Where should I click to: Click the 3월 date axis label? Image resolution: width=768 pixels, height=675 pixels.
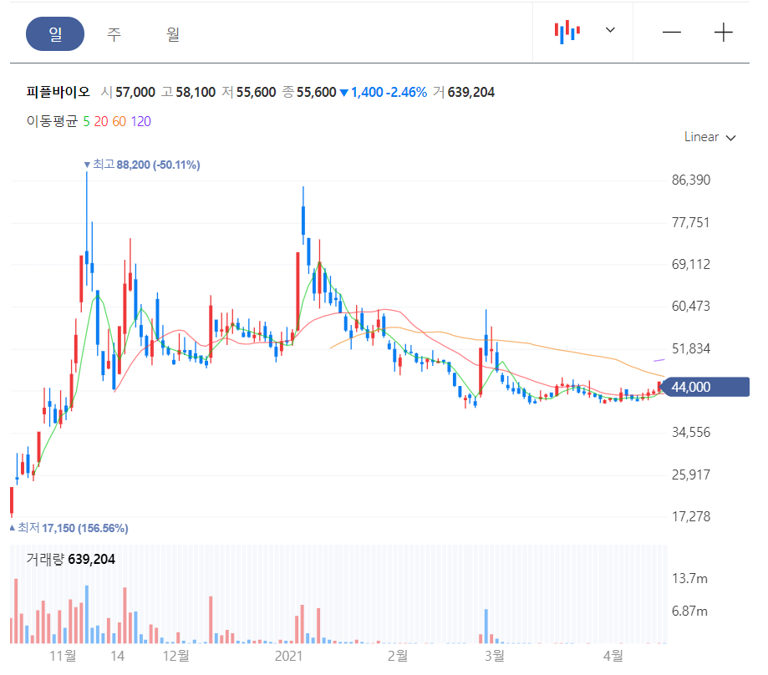(494, 656)
